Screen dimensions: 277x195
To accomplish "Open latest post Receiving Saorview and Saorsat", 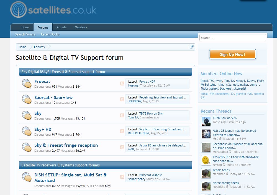I will tap(163, 97).
